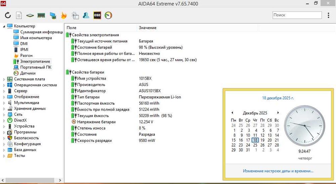Go to previous month in calendar
Viewport: 336px width, 184px height.
tap(232, 113)
